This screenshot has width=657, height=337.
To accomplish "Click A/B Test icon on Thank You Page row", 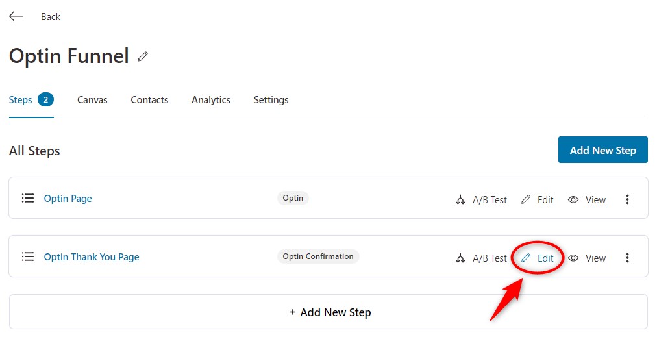I will 460,258.
